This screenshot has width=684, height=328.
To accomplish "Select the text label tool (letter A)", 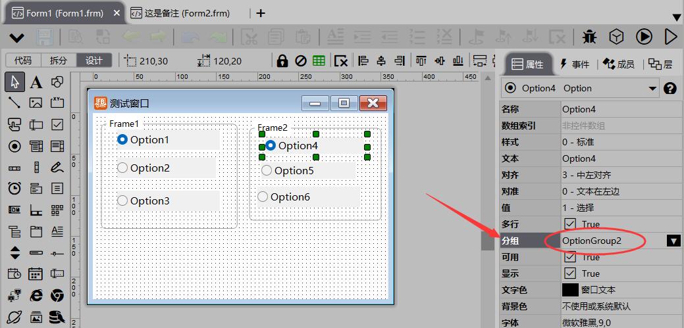I will pos(36,82).
